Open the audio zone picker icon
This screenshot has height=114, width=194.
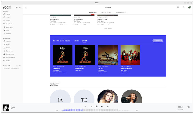click(180, 107)
